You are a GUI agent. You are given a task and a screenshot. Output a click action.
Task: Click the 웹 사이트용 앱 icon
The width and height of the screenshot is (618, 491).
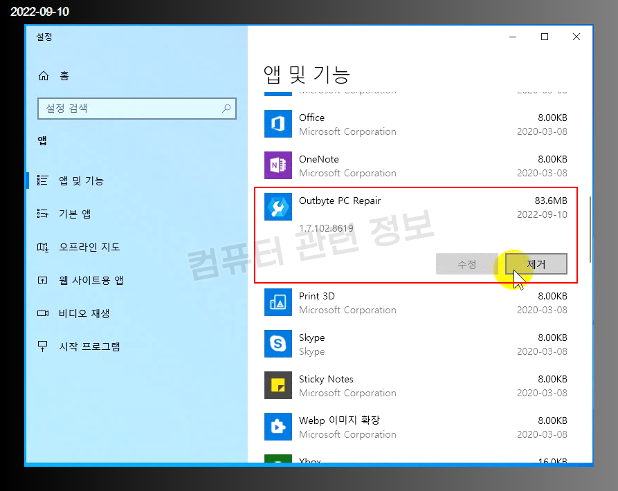tap(43, 280)
